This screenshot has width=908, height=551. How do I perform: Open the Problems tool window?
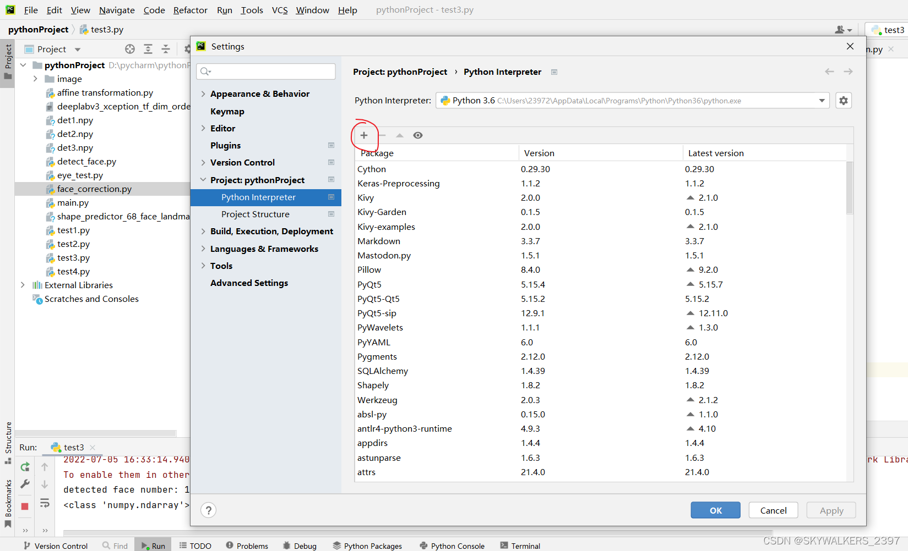click(247, 546)
